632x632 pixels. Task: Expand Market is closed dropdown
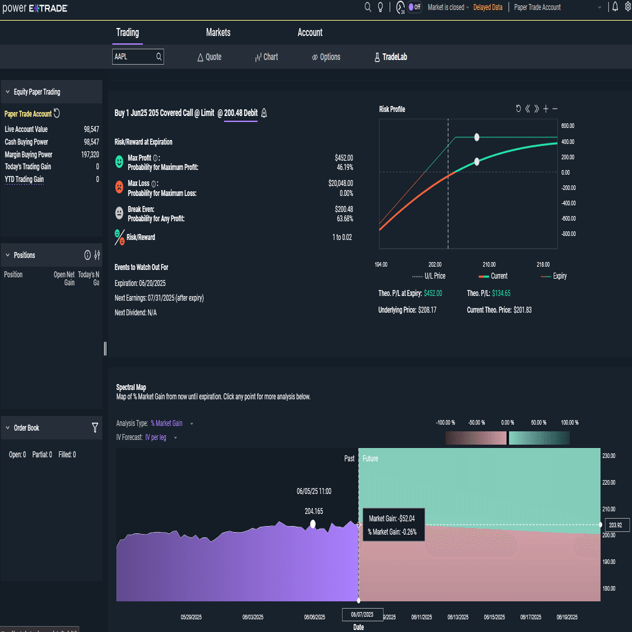(x=448, y=7)
